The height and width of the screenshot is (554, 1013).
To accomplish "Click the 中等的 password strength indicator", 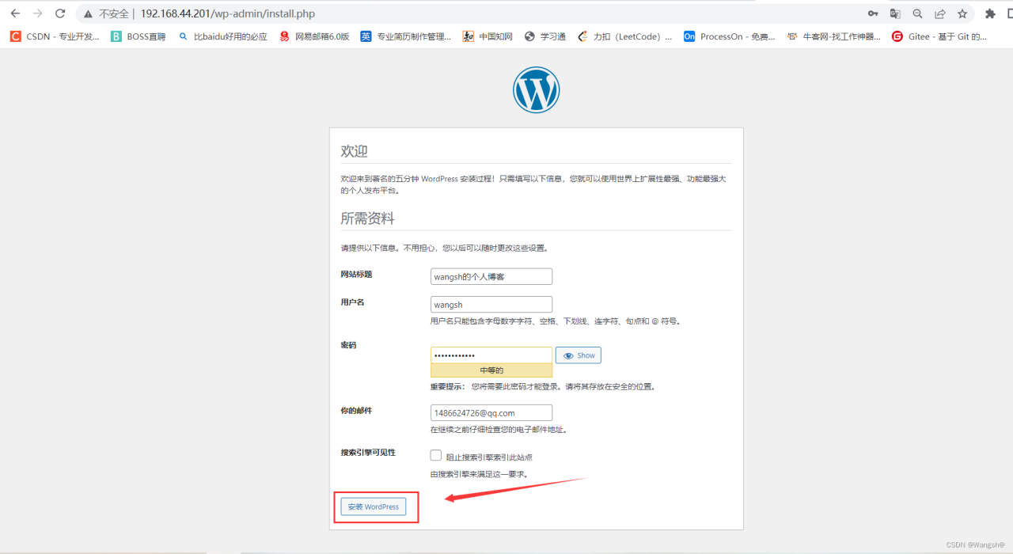I will tap(491, 370).
